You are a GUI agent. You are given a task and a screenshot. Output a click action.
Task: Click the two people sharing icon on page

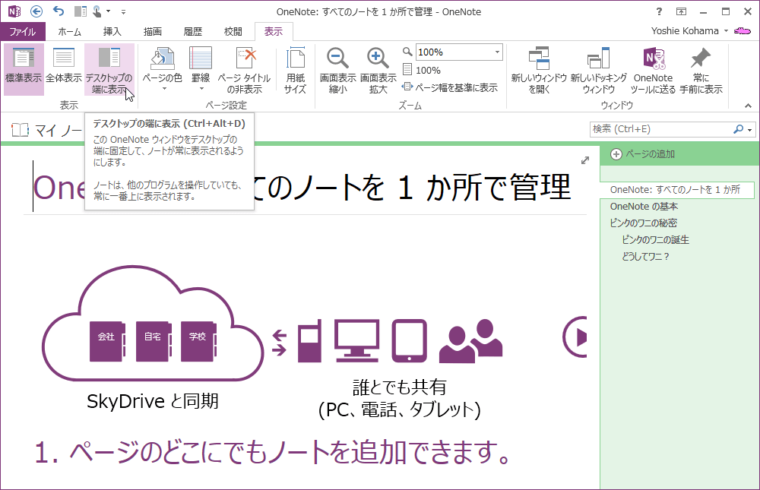click(x=470, y=341)
